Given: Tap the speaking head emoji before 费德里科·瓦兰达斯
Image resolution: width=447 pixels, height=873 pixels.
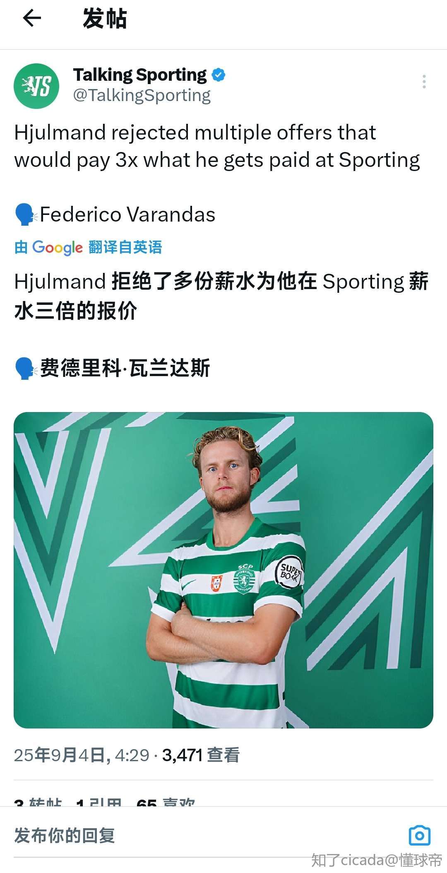Looking at the screenshot, I should pos(26,368).
